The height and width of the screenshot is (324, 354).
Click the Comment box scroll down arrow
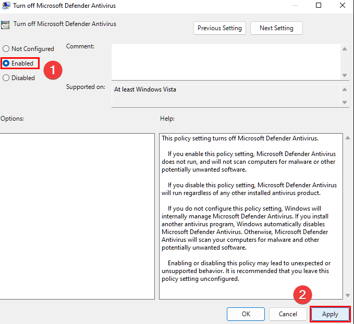click(x=345, y=75)
